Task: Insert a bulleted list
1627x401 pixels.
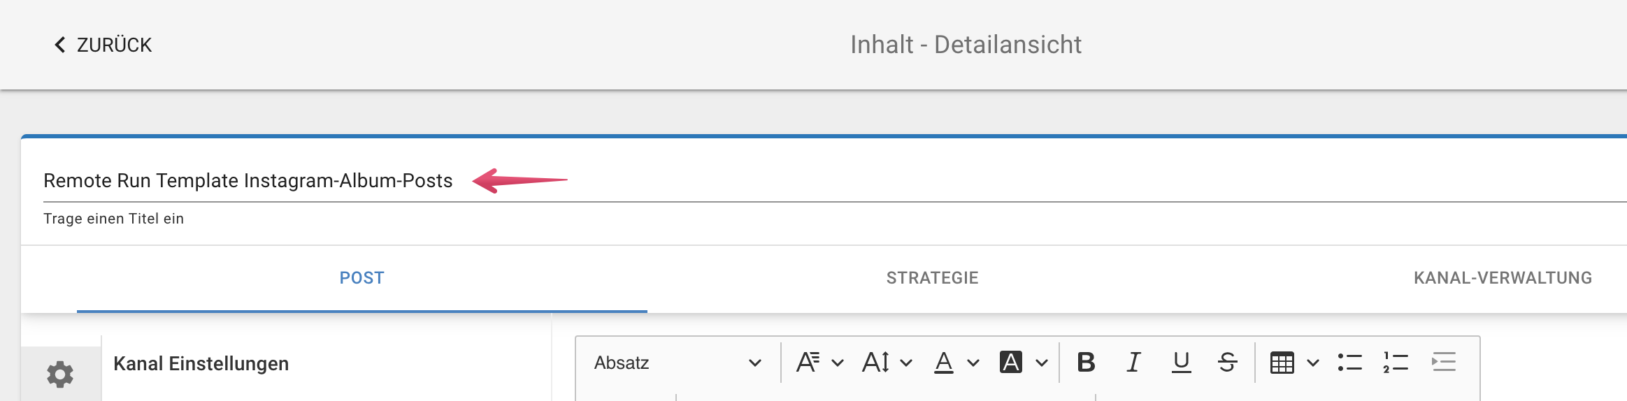Action: pos(1349,363)
